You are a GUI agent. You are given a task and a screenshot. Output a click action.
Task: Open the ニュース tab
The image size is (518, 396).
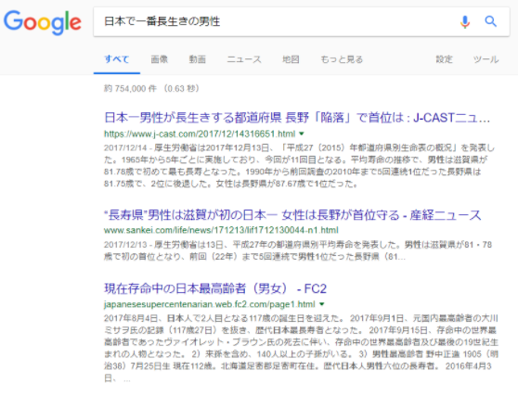244,59
